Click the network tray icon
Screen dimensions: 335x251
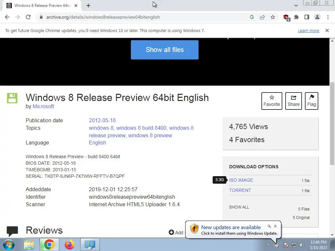coord(294,245)
